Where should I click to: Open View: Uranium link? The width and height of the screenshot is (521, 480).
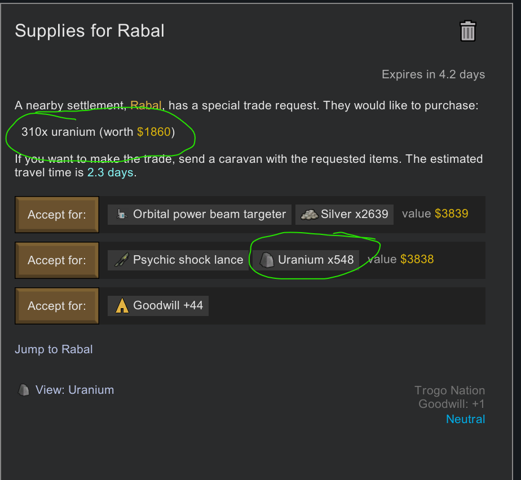[x=75, y=390]
